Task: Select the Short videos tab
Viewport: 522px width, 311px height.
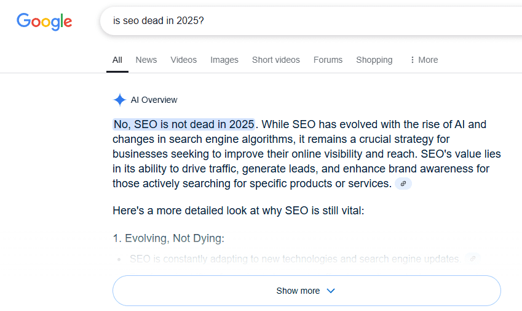Action: pos(276,60)
